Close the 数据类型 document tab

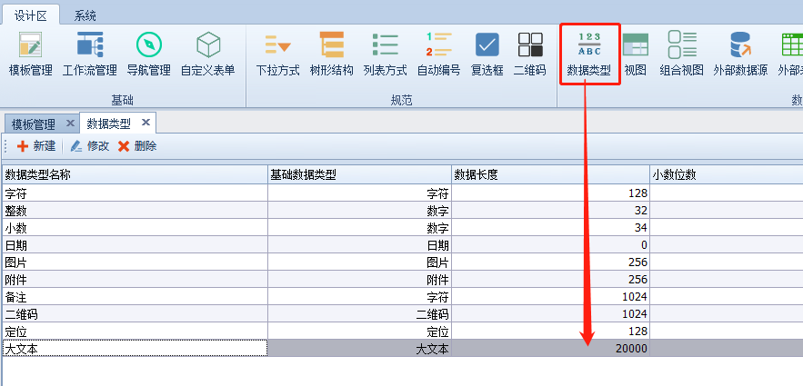click(x=146, y=123)
